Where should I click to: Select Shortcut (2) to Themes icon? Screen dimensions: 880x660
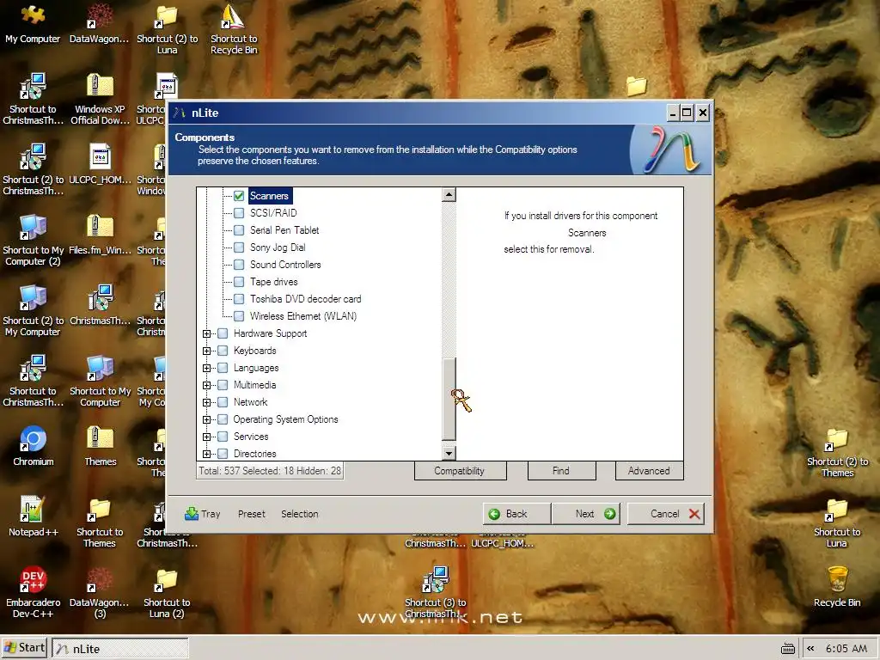[837, 452]
